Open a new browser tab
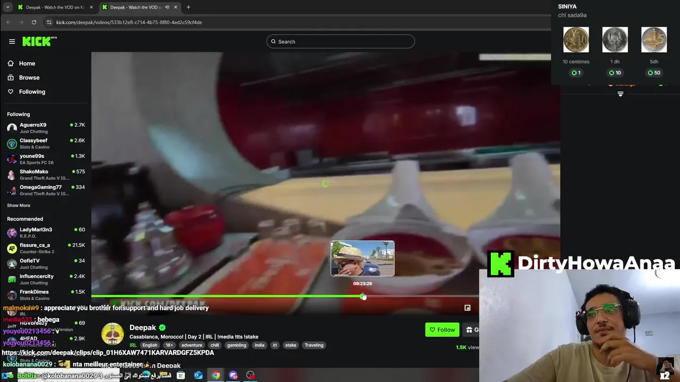 pos(188,7)
